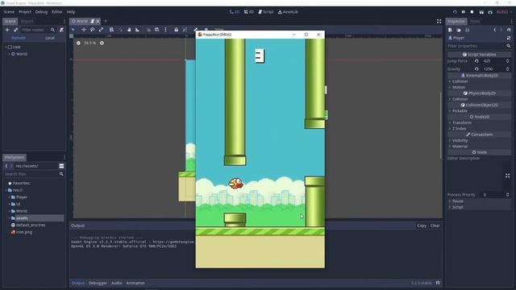Click the list select tool icon
516x290 pixels.
coord(111,30)
